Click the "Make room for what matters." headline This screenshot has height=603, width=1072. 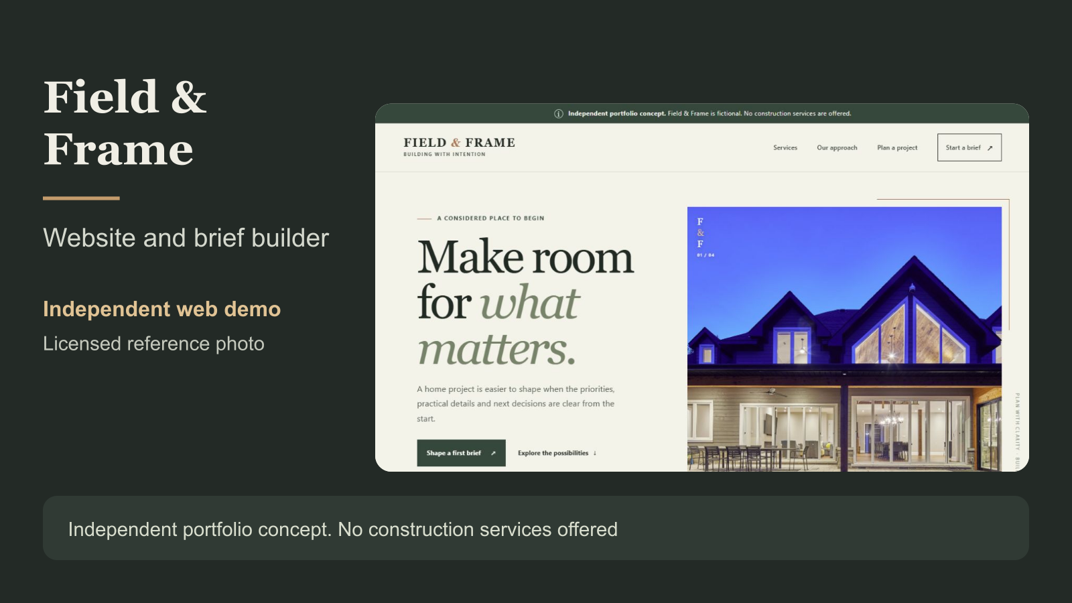coord(525,303)
